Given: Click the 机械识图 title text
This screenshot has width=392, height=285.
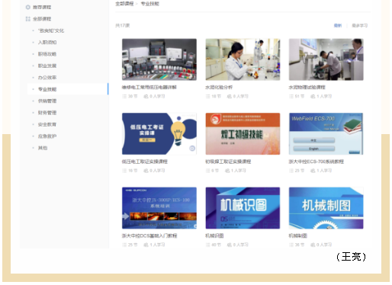Looking at the screenshot, I should click(214, 235).
